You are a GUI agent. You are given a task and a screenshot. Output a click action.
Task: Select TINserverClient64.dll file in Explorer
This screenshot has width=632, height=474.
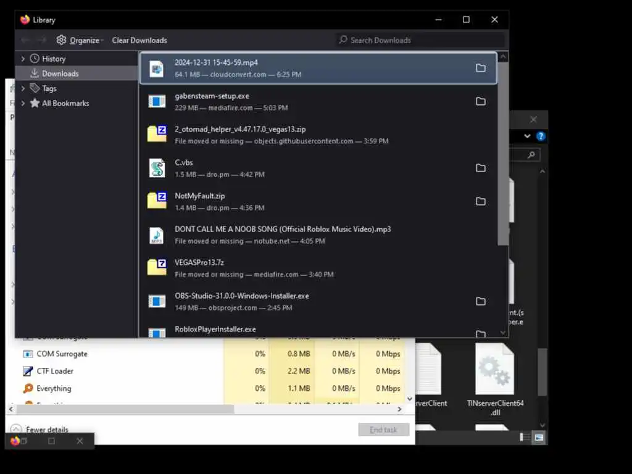495,380
